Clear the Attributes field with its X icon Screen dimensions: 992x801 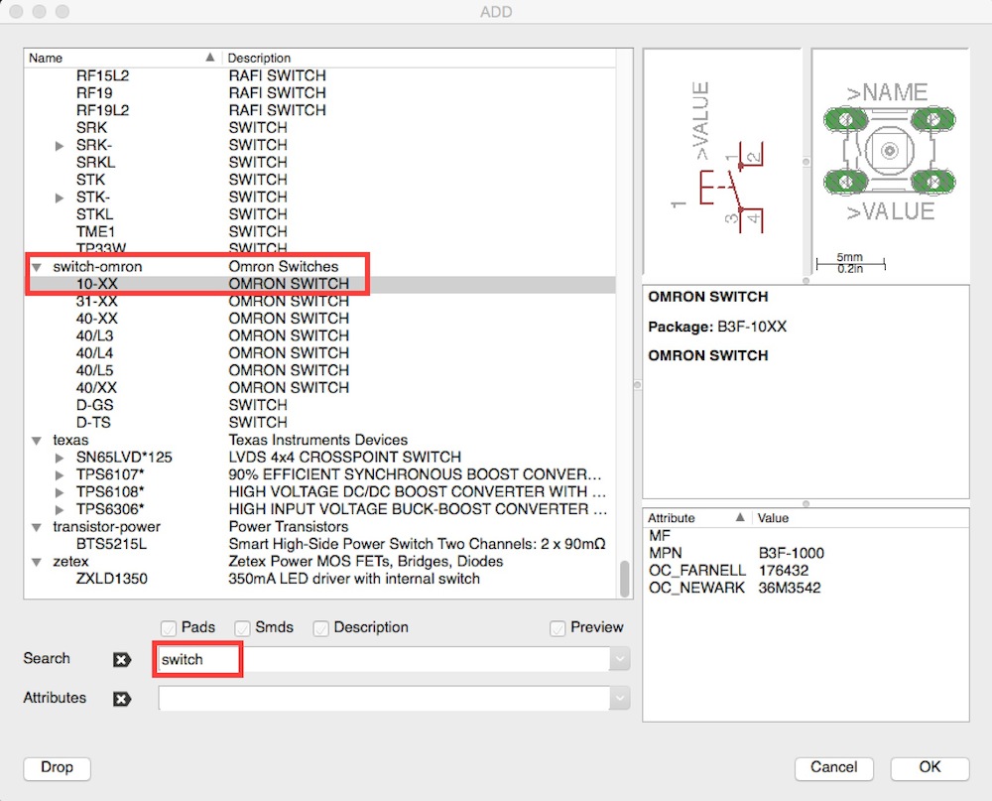click(x=122, y=699)
